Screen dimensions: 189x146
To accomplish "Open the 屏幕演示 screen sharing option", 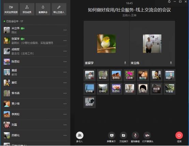I will tap(112, 135).
